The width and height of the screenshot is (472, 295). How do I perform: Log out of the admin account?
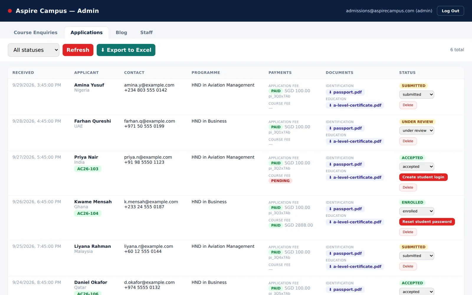(450, 11)
